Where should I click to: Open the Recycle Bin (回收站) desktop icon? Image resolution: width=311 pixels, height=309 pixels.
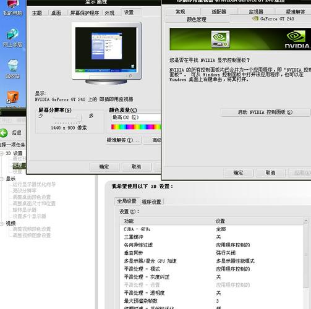point(13,69)
